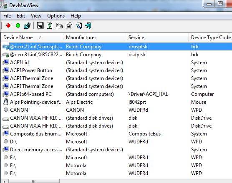Select the ACPI x64-based PC row
232x183 pixels.
tap(116, 94)
